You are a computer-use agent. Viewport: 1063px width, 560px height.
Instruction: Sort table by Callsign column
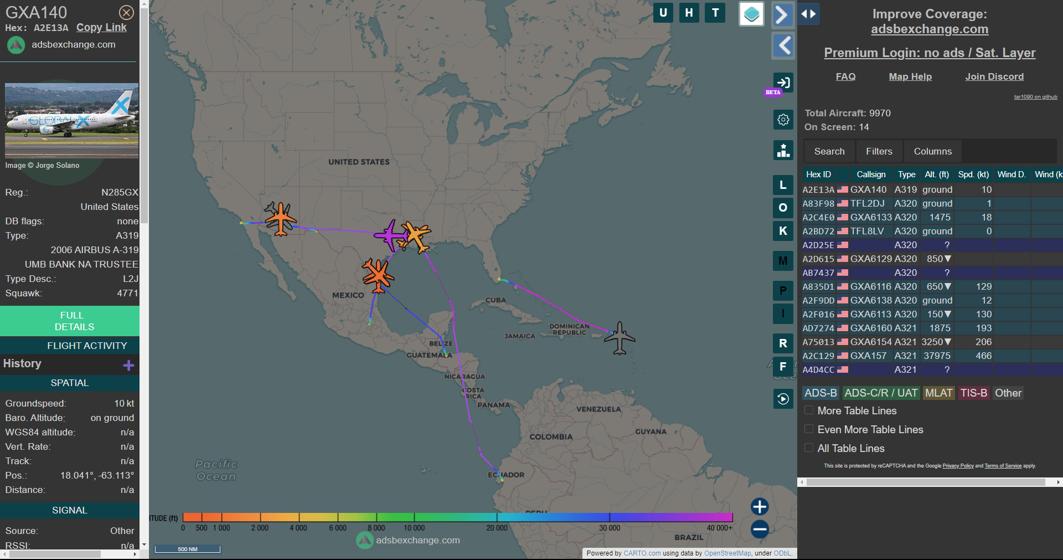(871, 174)
